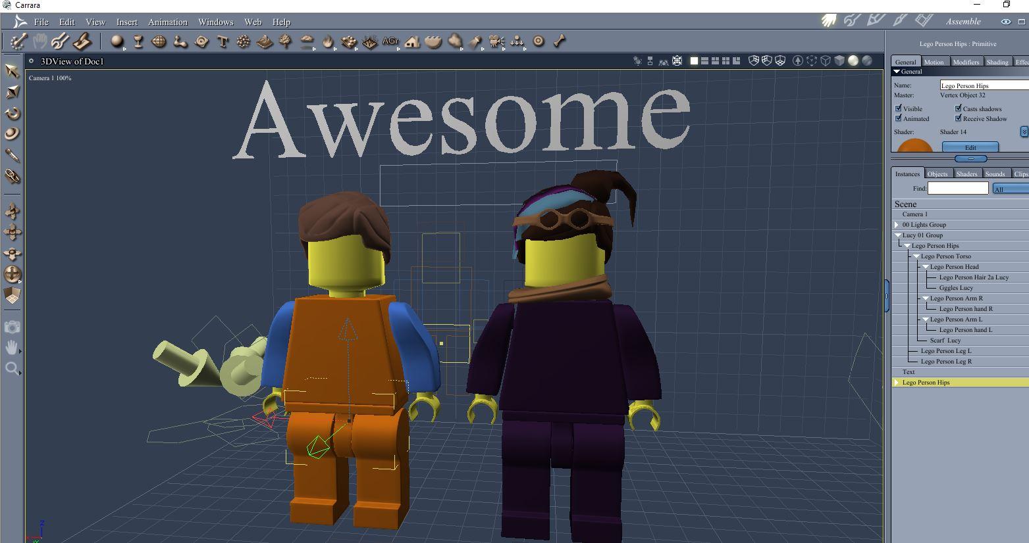Toggle the Animated checkbox

(899, 118)
